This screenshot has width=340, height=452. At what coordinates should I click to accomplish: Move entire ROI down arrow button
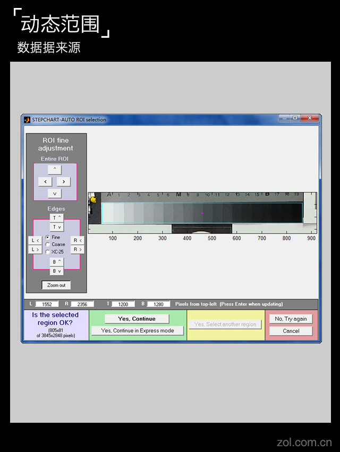[x=54, y=194]
